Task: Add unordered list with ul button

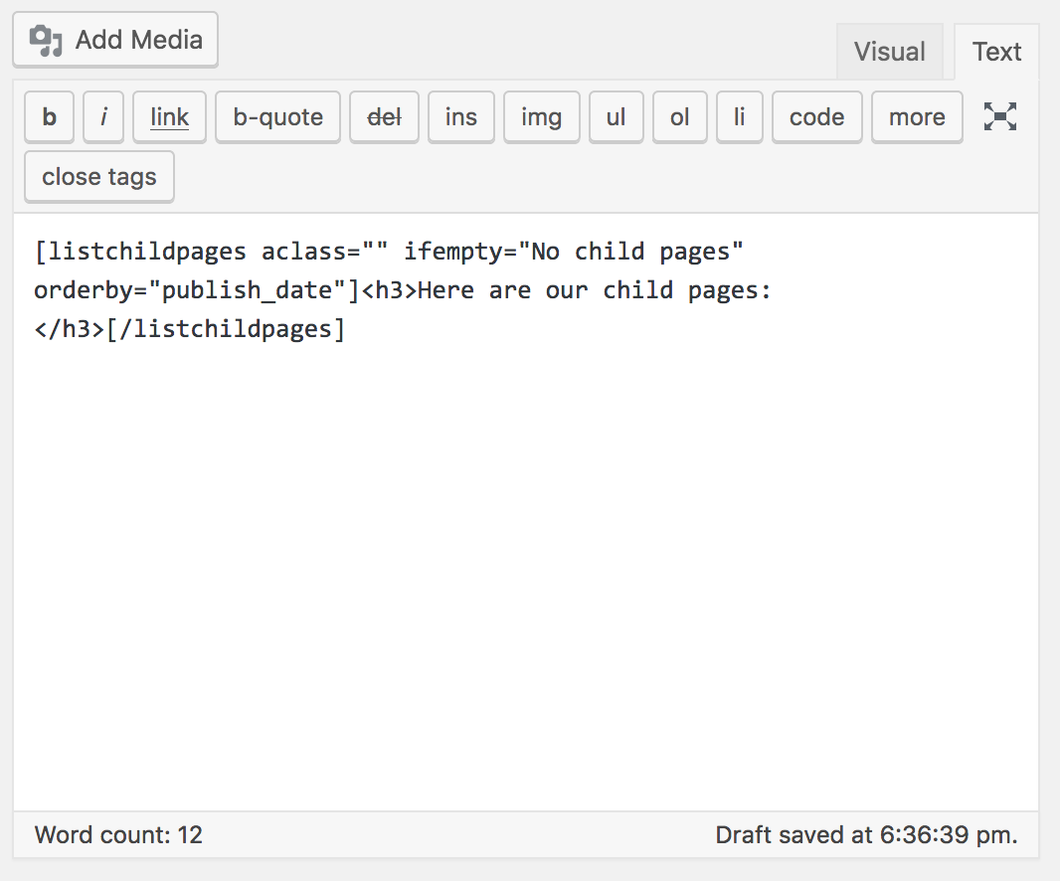Action: click(616, 117)
